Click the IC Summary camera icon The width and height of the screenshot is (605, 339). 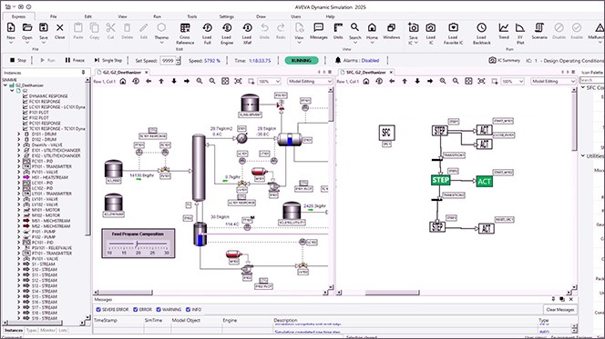coord(492,60)
